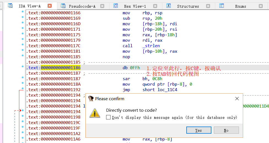Viewport: 269px width, 143px height.
Task: Enable "Don't display this message again" checkbox
Action: coord(108,117)
